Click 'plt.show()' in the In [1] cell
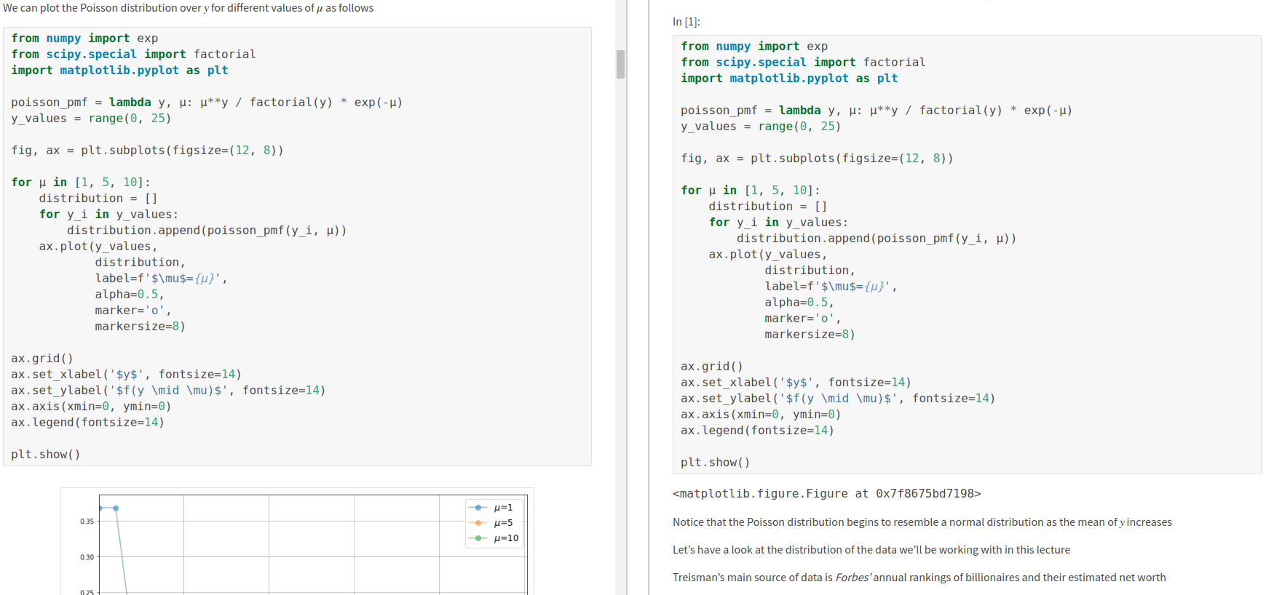Viewport: 1274px width, 595px height. (715, 463)
